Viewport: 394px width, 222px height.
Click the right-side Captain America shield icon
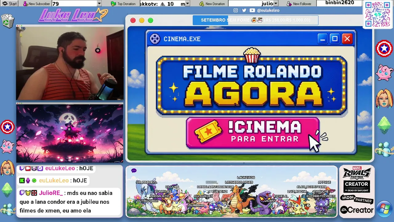(384, 49)
